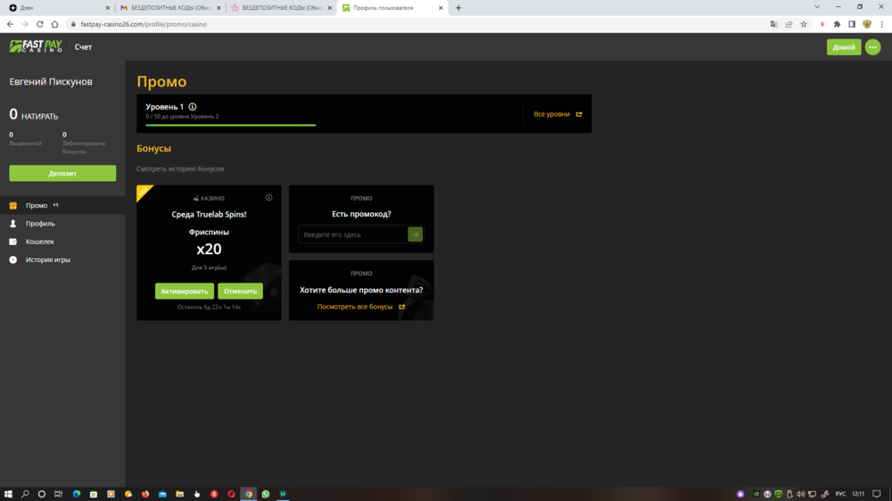Click the promo code input field

[352, 234]
